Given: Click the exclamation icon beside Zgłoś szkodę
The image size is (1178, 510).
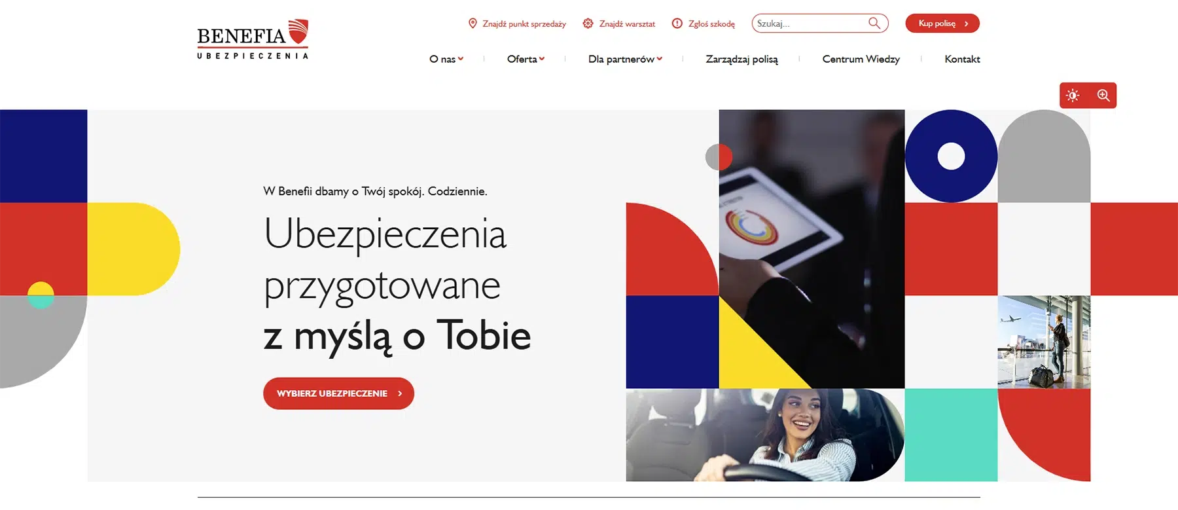Looking at the screenshot, I should (677, 24).
